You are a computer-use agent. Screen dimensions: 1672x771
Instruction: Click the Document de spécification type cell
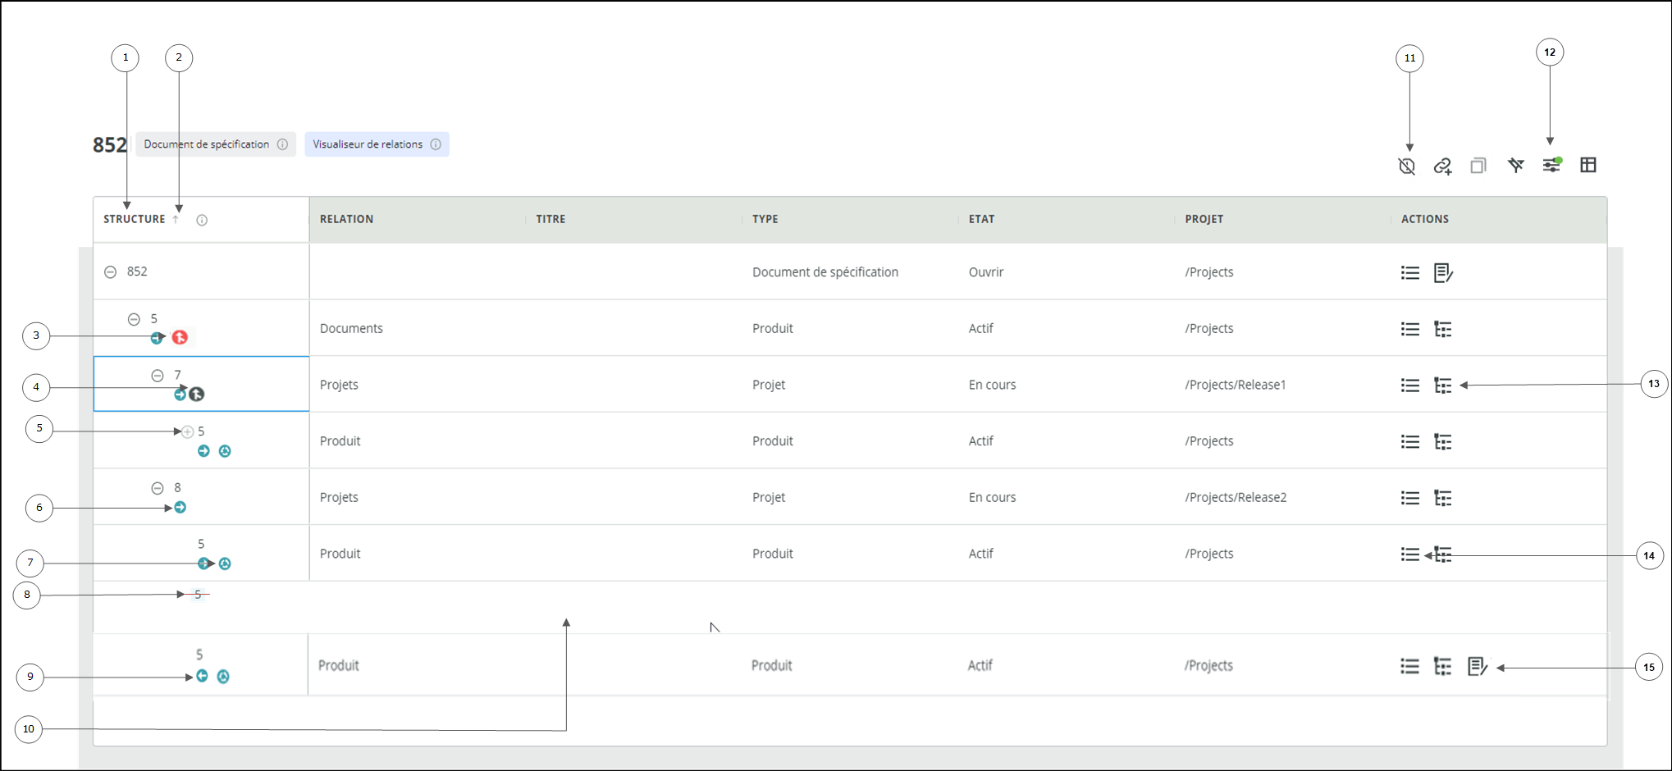(825, 272)
